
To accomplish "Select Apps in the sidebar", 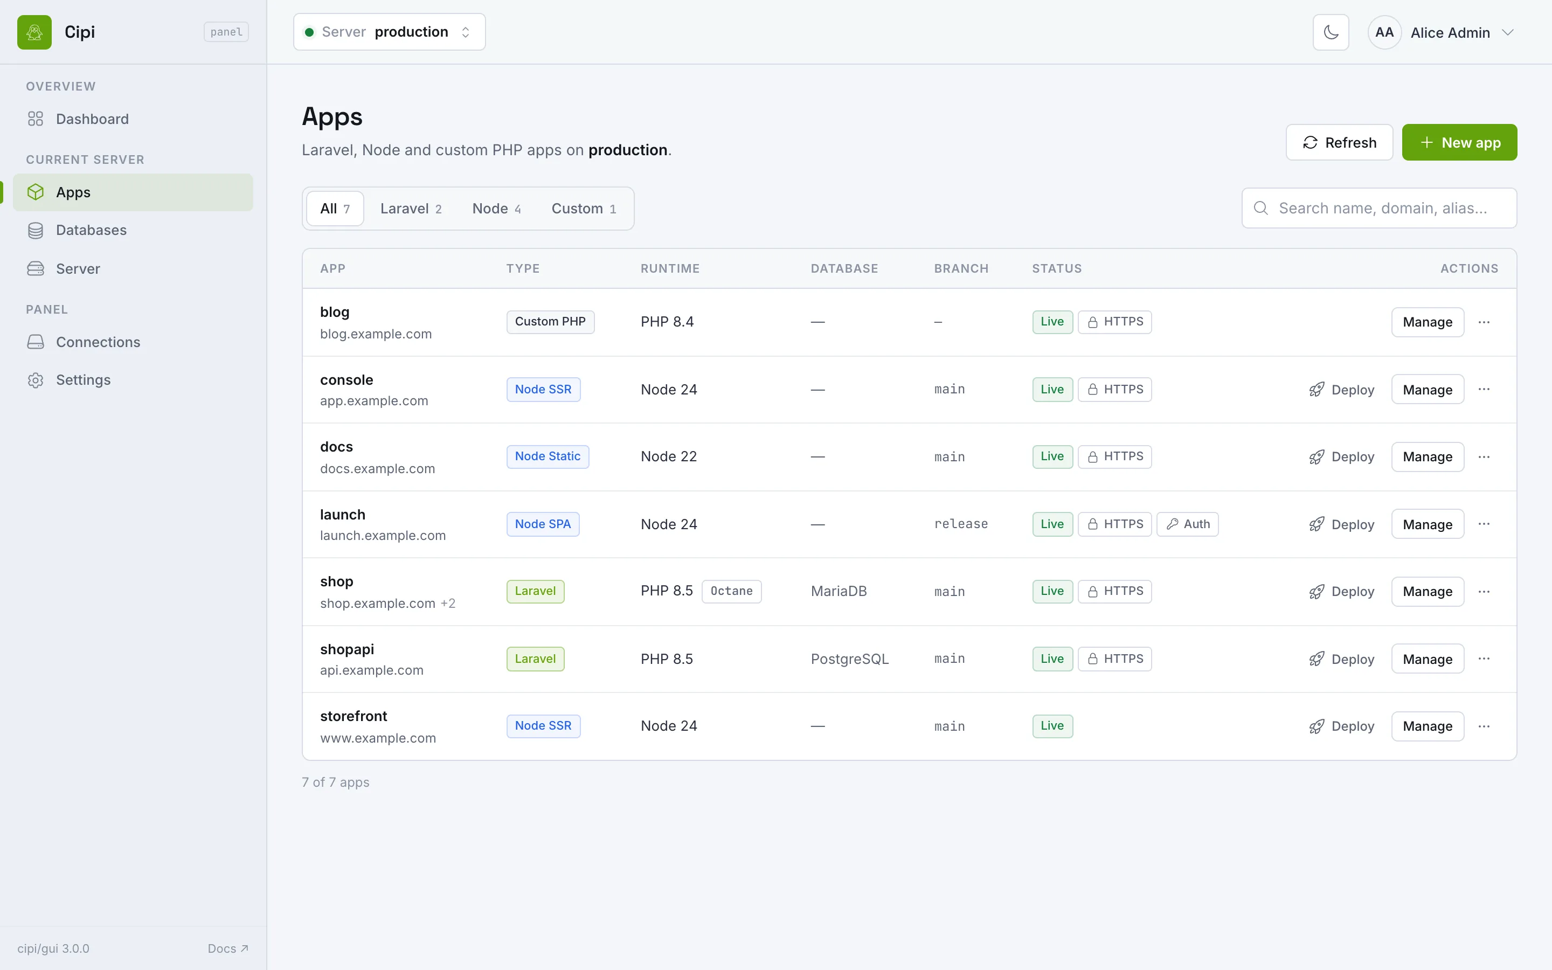I will (x=133, y=192).
